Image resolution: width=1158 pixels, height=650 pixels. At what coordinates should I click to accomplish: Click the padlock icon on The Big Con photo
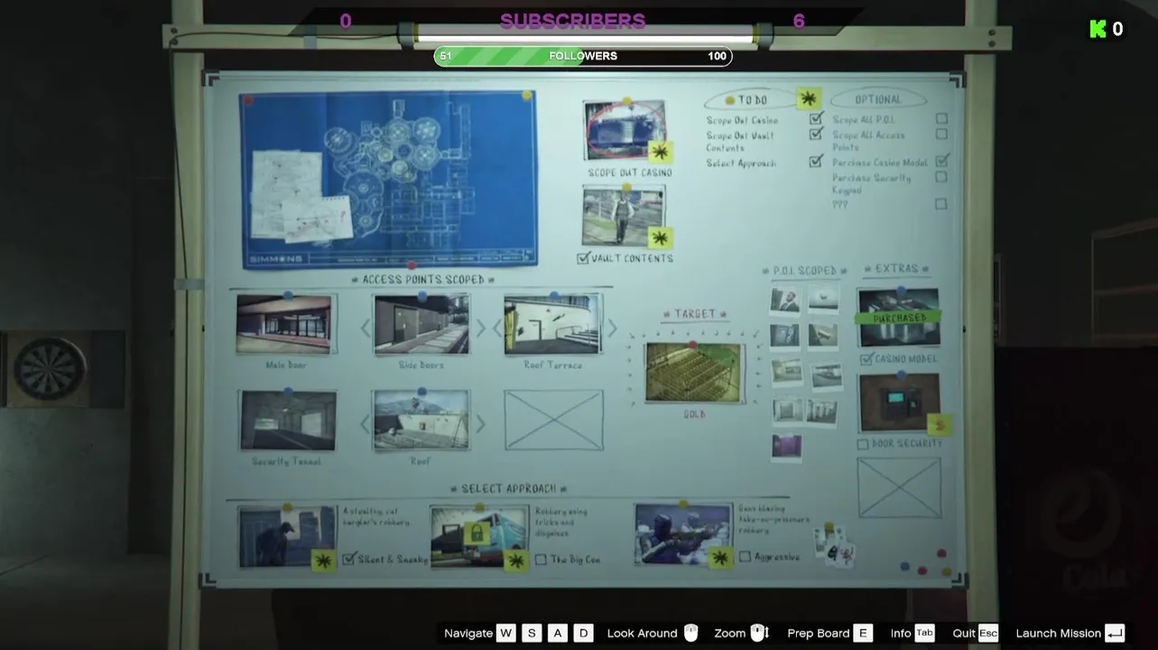pos(476,533)
